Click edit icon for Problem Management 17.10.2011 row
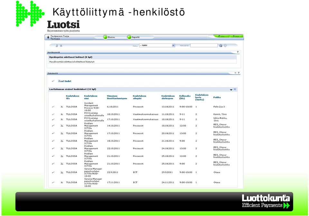309x216 pixels. 53,133
